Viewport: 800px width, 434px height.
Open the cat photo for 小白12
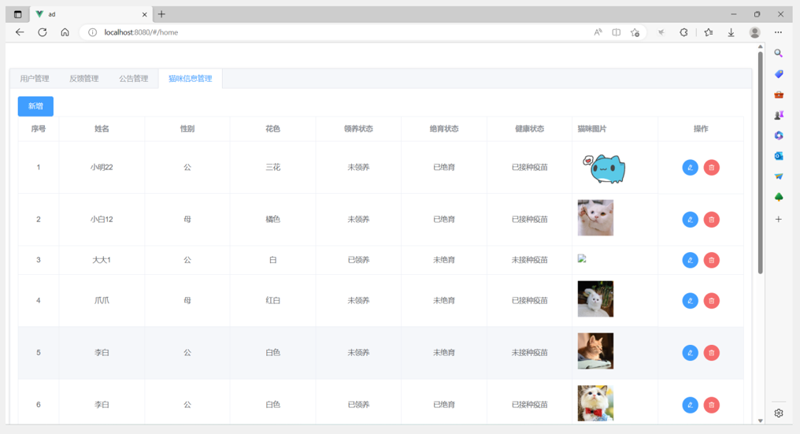(595, 217)
